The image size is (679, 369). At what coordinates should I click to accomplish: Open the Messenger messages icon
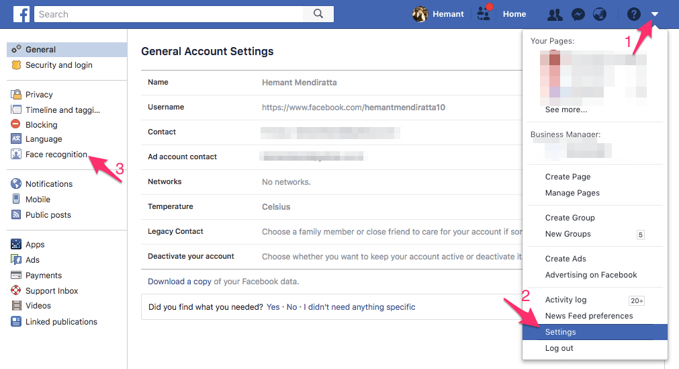coord(578,15)
